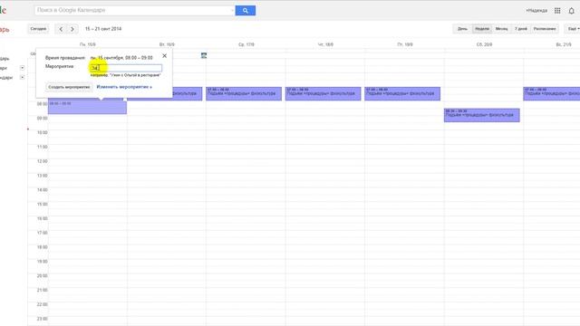The image size is (580, 326).
Task: Click the +Надежда profile link
Action: click(536, 11)
